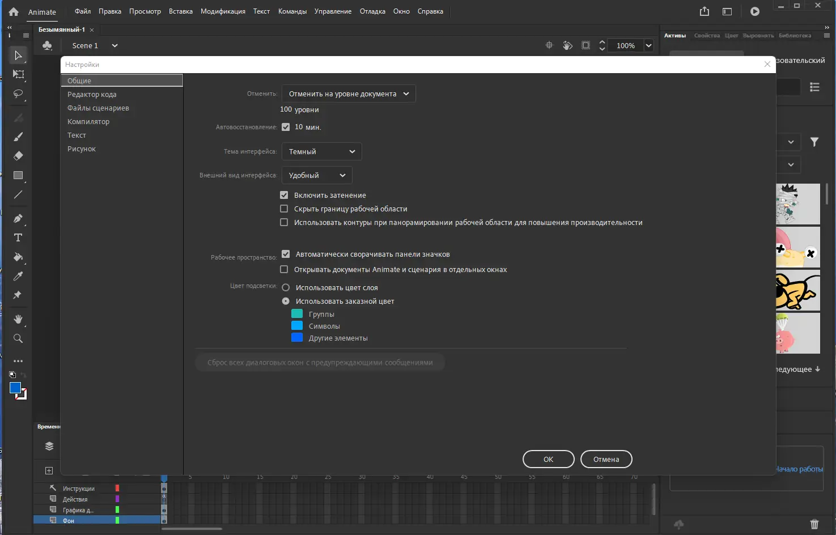
Task: Open the Файл menu
Action: pos(83,11)
